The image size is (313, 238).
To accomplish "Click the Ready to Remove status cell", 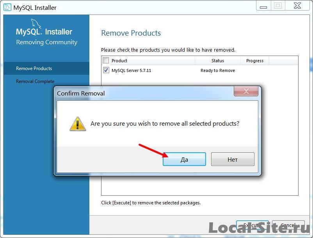I will [218, 70].
